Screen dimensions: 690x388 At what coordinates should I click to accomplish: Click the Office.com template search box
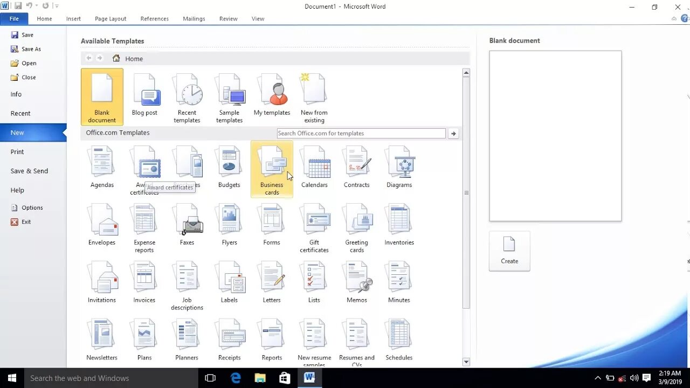[361, 134]
